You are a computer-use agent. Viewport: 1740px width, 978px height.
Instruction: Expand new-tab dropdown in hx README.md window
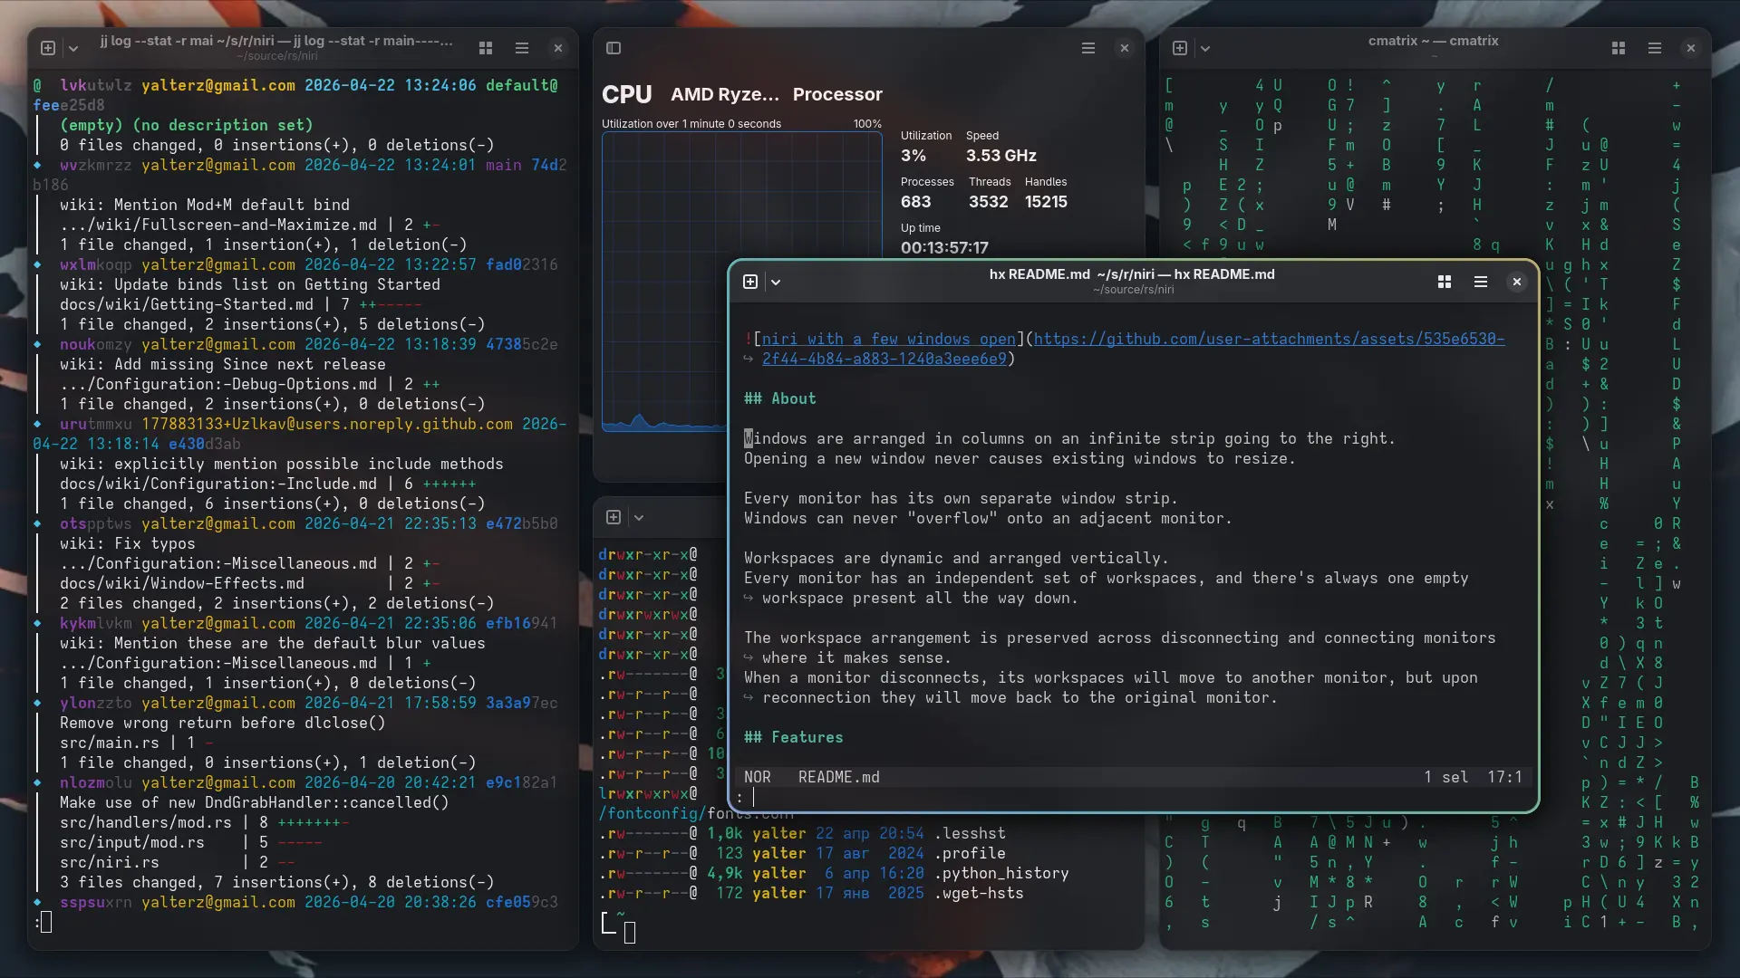(x=776, y=282)
